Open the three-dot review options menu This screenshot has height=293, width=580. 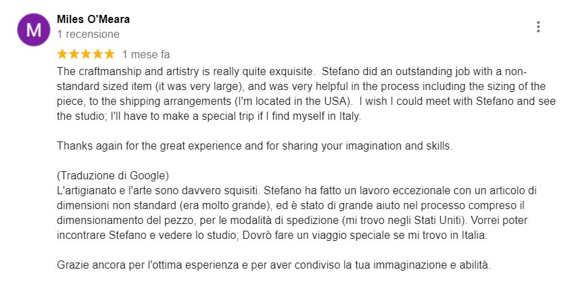[538, 26]
